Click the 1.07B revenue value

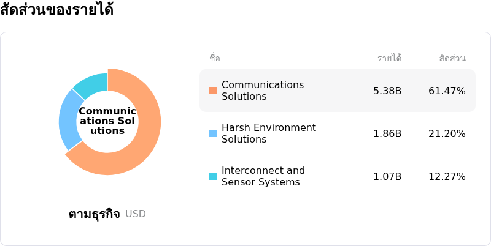(387, 177)
